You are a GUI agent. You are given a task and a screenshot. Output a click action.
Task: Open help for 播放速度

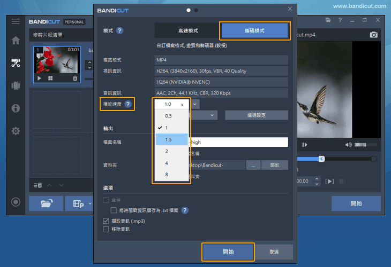pos(128,104)
